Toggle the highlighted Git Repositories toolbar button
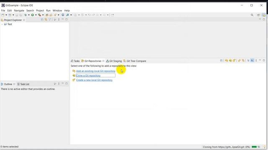The image size is (268, 150). [x=252, y=60]
